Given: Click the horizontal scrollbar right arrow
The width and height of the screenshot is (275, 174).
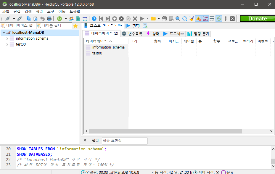Looking at the screenshot, I should click(271, 131).
